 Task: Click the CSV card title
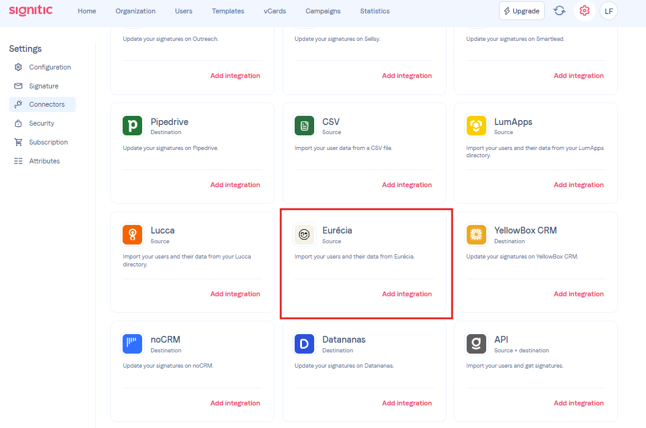(x=331, y=122)
